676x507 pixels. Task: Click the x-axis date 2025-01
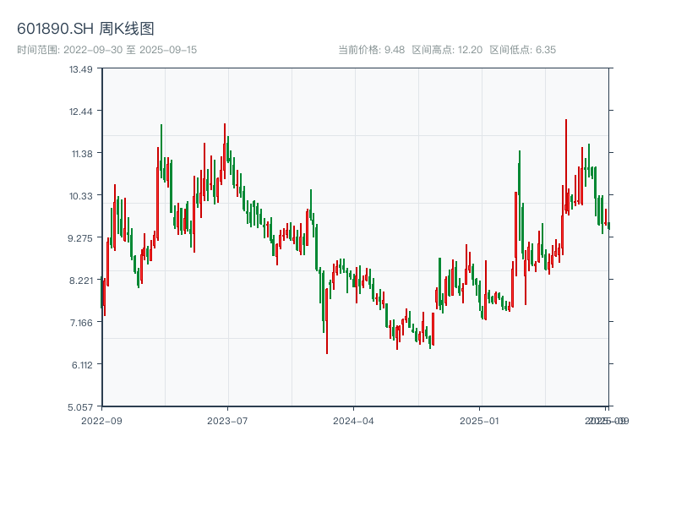point(479,421)
